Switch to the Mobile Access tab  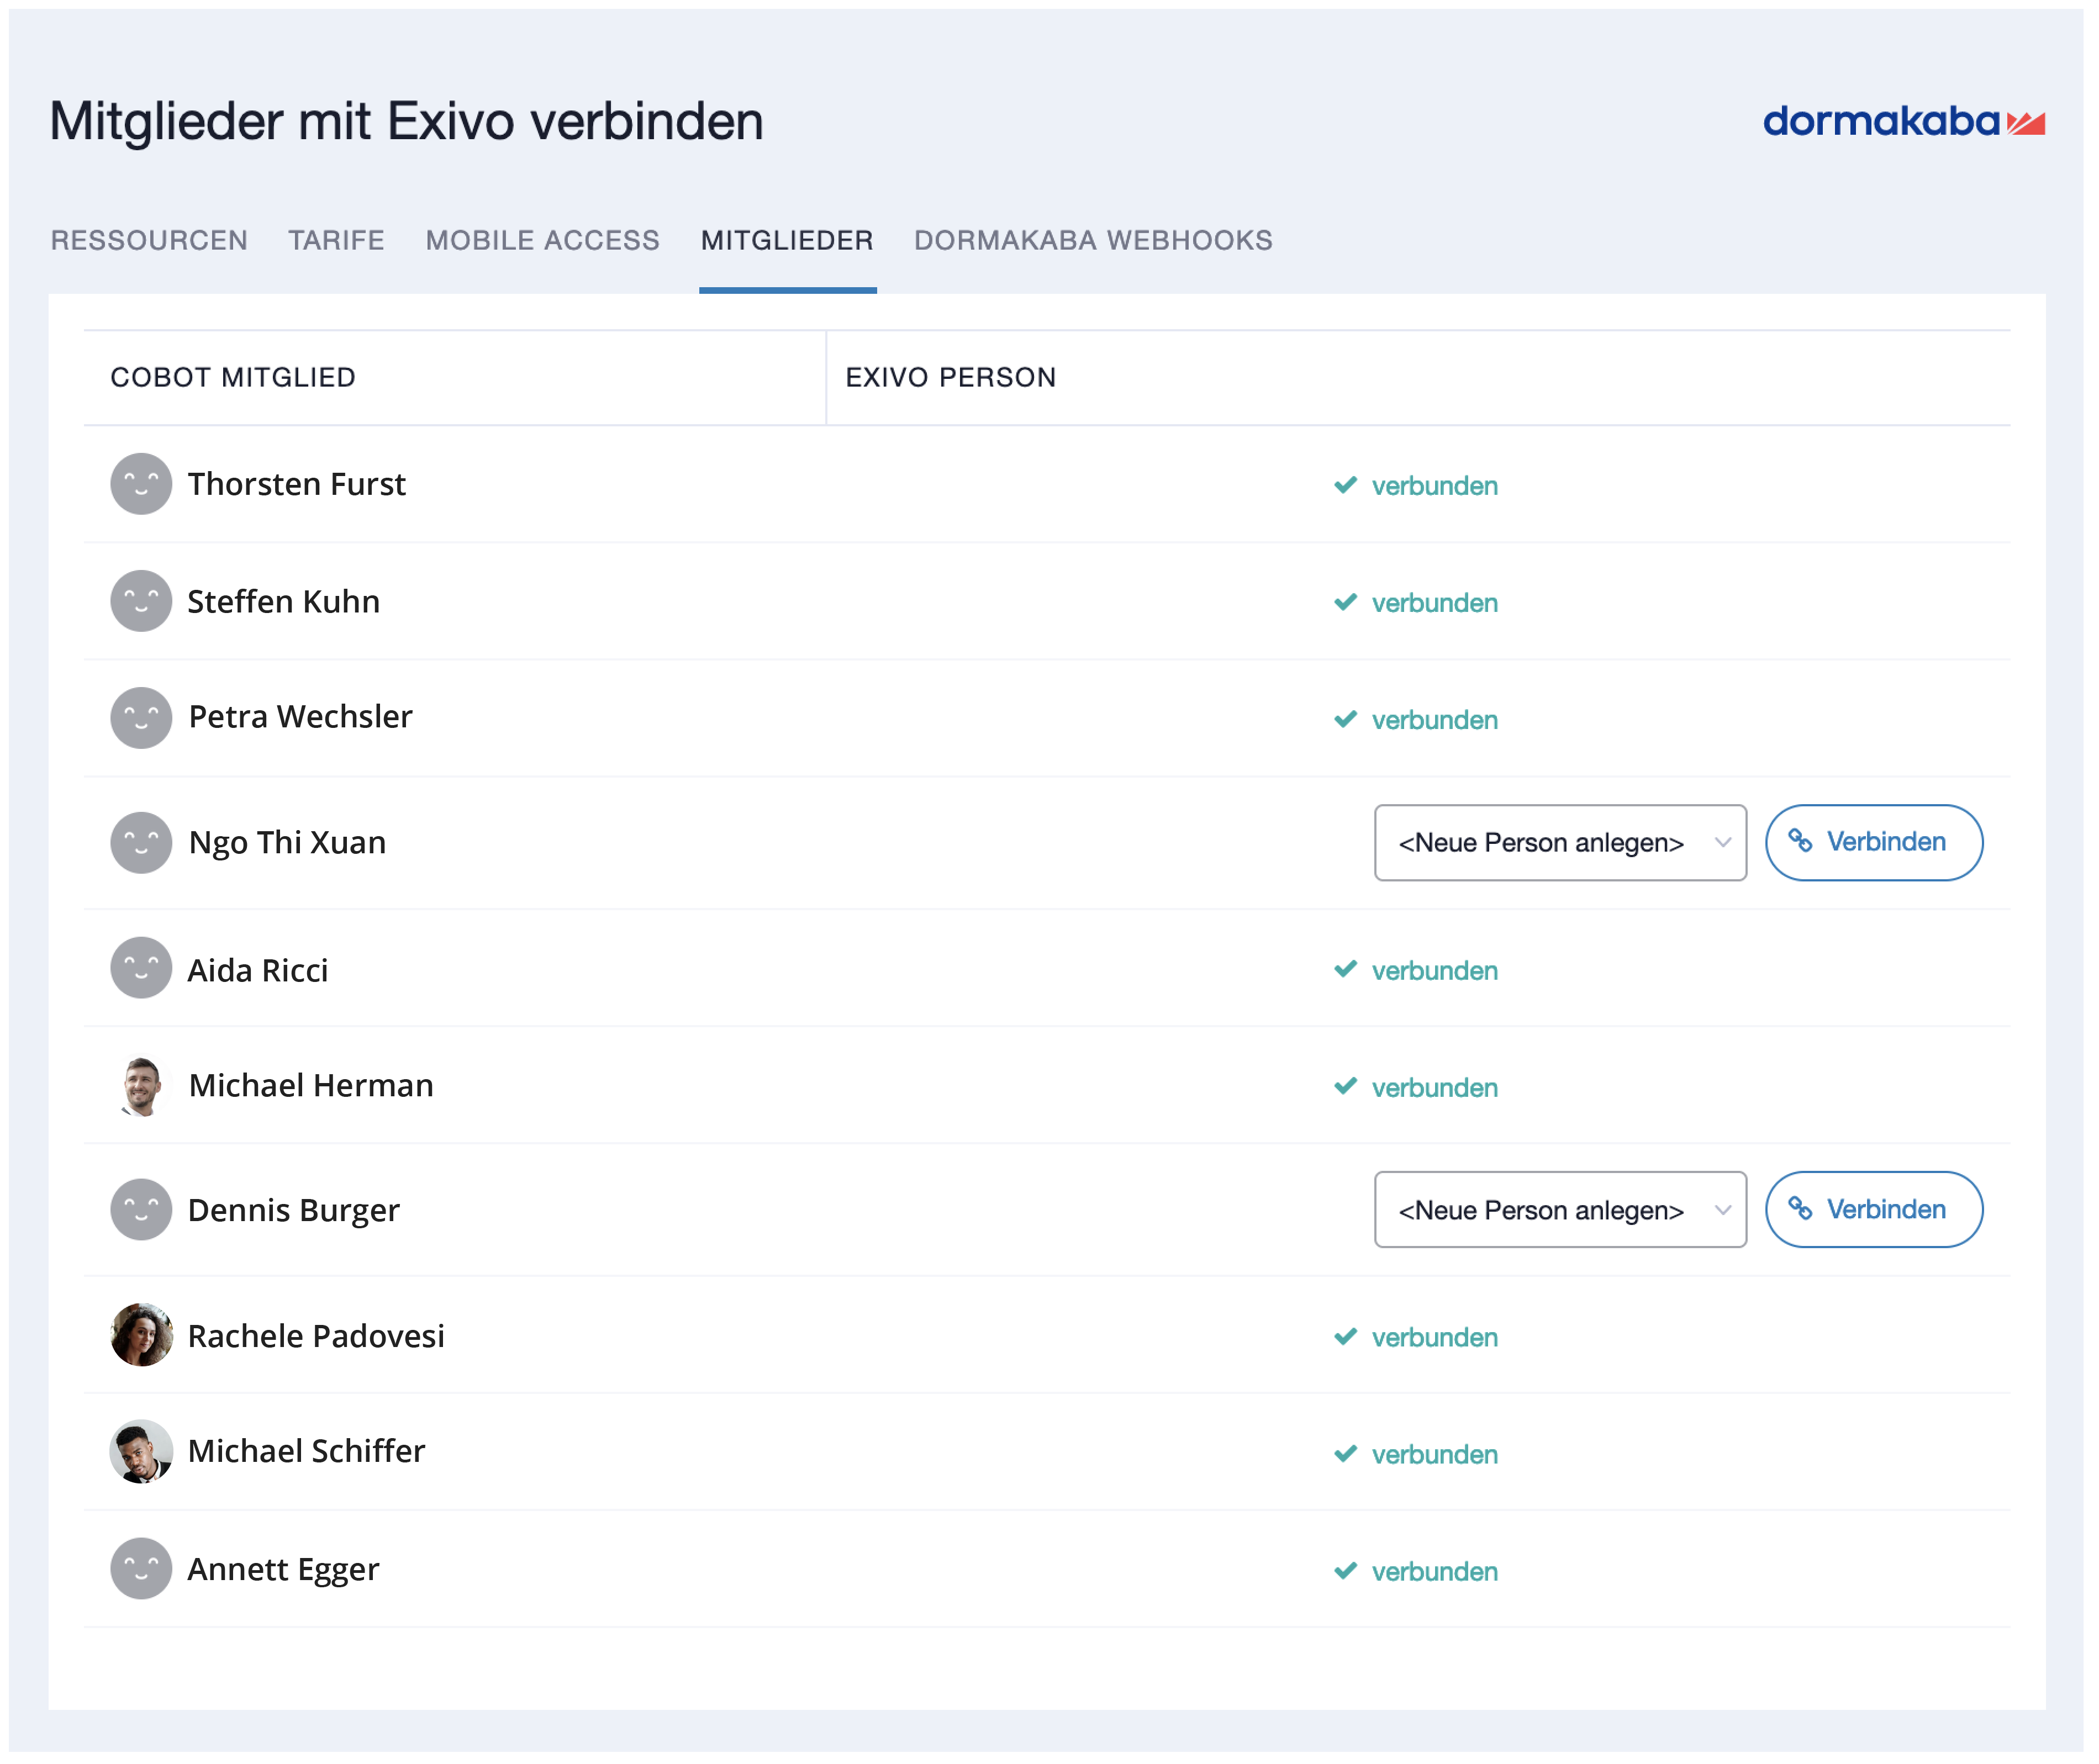coord(543,241)
